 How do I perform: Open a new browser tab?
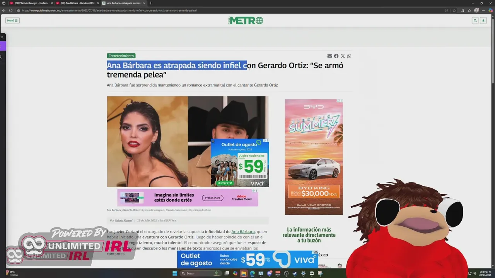150,3
